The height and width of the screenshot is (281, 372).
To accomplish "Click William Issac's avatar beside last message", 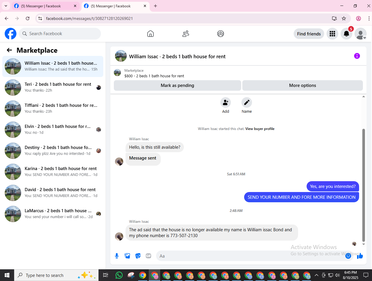I will coord(119,237).
